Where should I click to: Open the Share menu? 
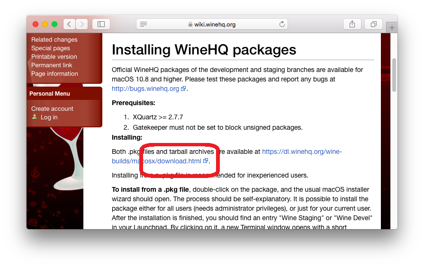352,24
